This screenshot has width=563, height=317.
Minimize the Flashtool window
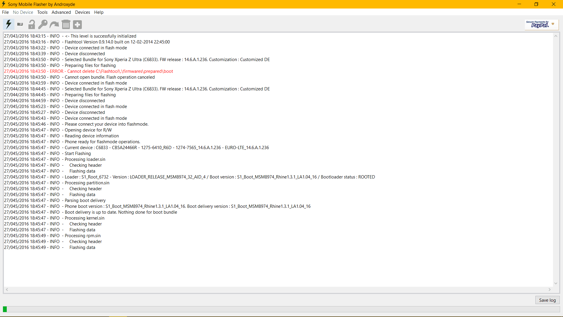(x=519, y=4)
